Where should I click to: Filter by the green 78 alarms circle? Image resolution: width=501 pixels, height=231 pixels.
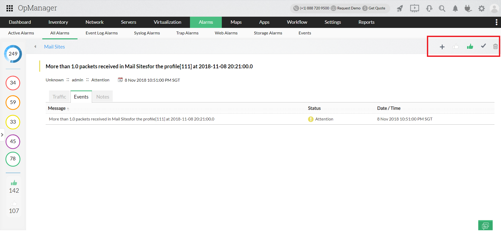tap(13, 159)
